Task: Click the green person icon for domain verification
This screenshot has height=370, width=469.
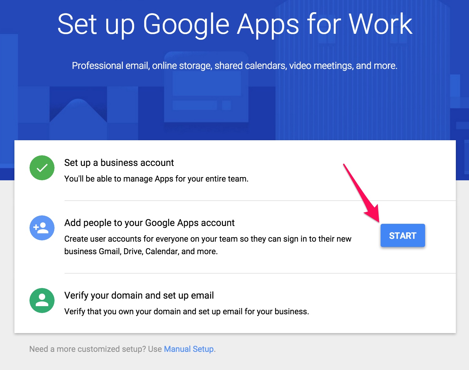Action: (42, 301)
